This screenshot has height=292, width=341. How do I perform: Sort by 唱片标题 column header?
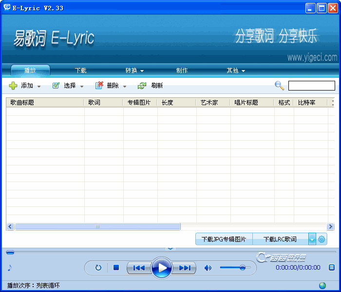[252, 102]
